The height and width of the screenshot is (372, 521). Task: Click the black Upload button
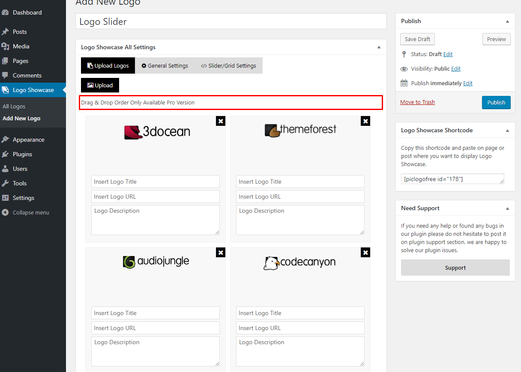100,85
